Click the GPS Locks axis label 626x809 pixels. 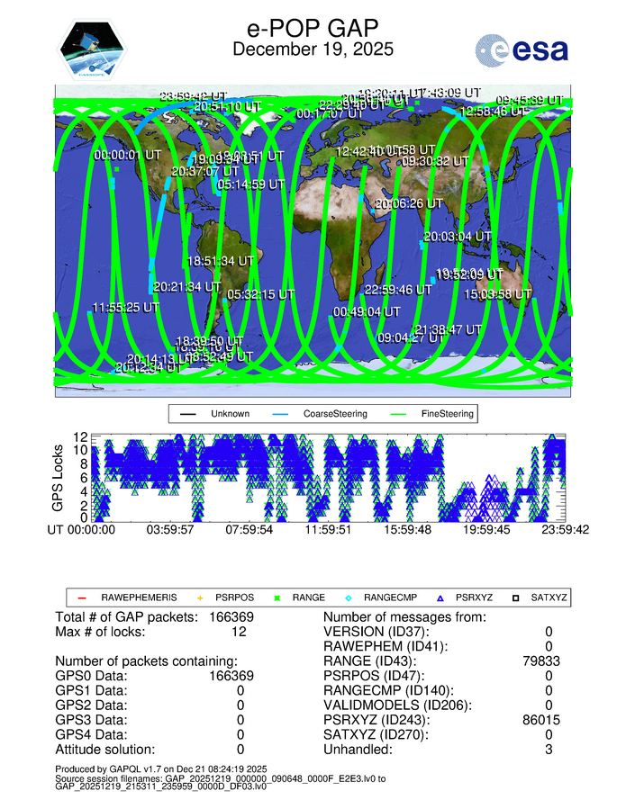pos(59,477)
